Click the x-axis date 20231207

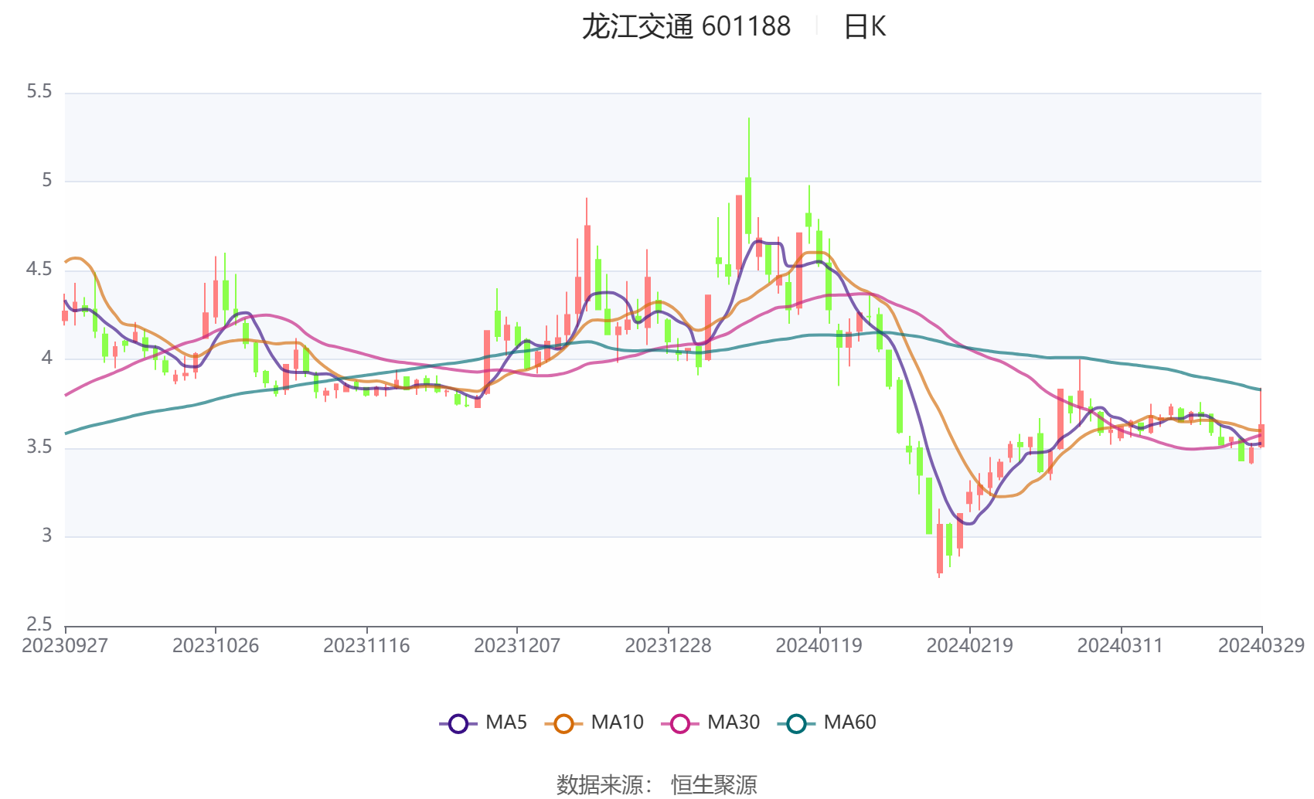(517, 645)
